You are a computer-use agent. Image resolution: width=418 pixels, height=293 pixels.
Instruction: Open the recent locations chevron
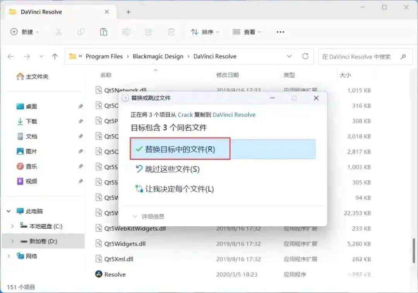coord(41,57)
